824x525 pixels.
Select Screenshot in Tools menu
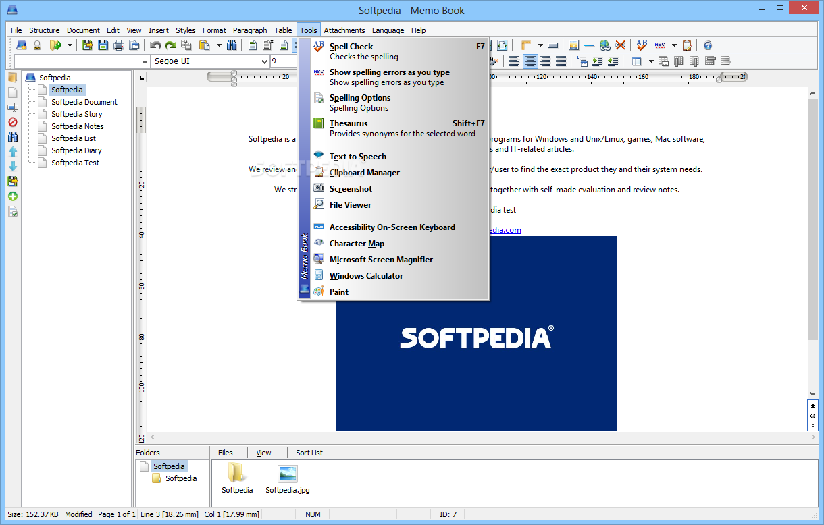tap(398, 189)
